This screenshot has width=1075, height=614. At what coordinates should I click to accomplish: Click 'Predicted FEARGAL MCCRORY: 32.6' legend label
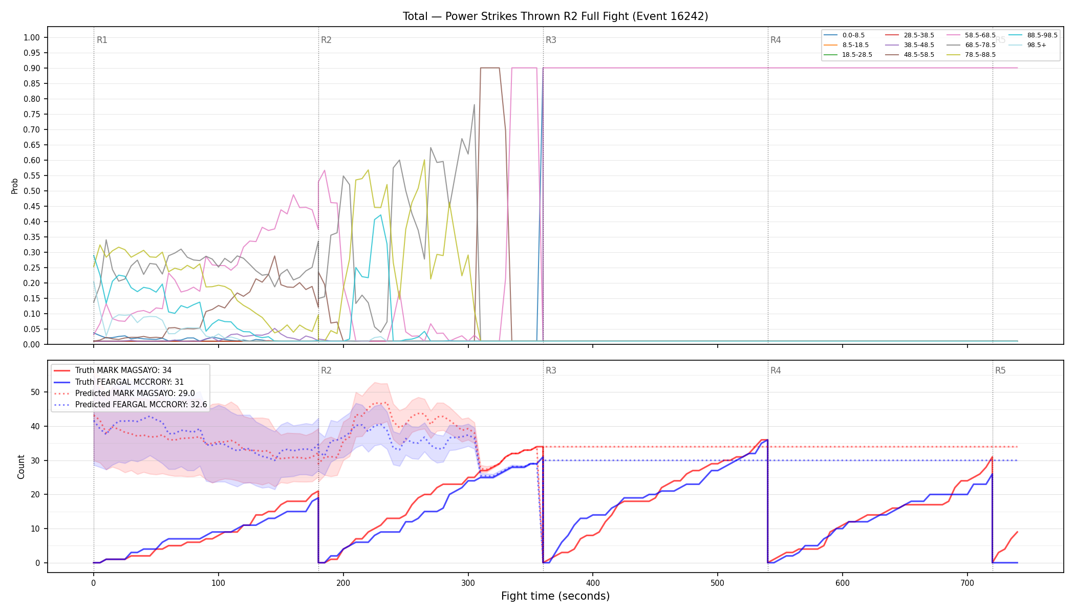tap(141, 405)
